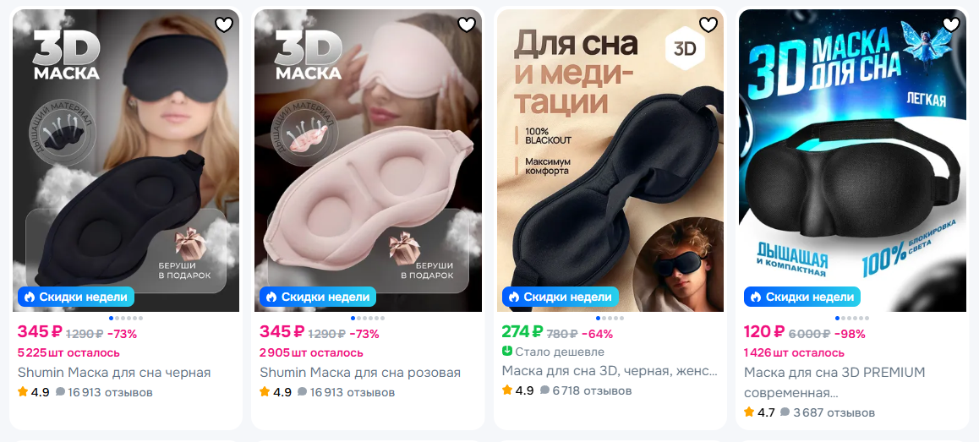Image resolution: width=979 pixels, height=442 pixels.
Task: Click green 'Стало дешевле' price drop icon
Action: click(507, 352)
